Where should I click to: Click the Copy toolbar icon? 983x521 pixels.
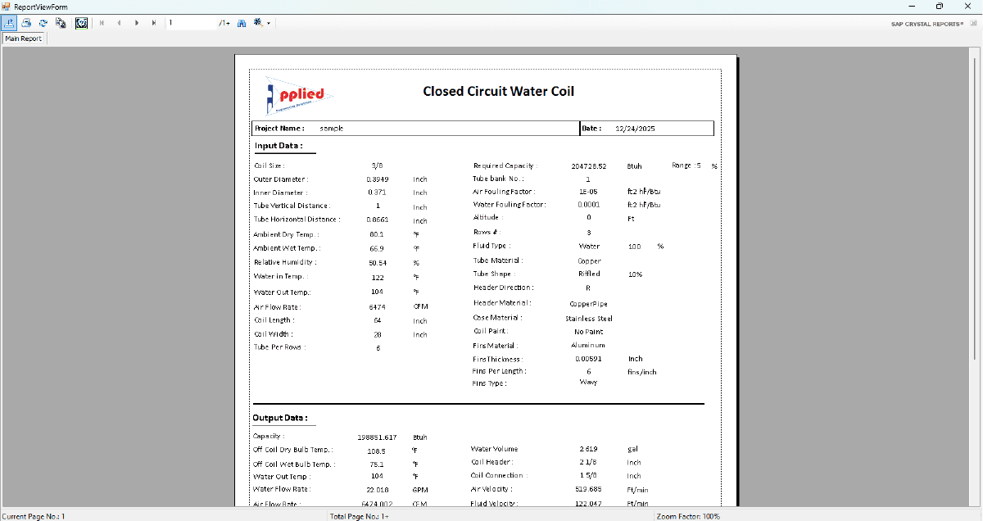pyautogui.click(x=61, y=23)
